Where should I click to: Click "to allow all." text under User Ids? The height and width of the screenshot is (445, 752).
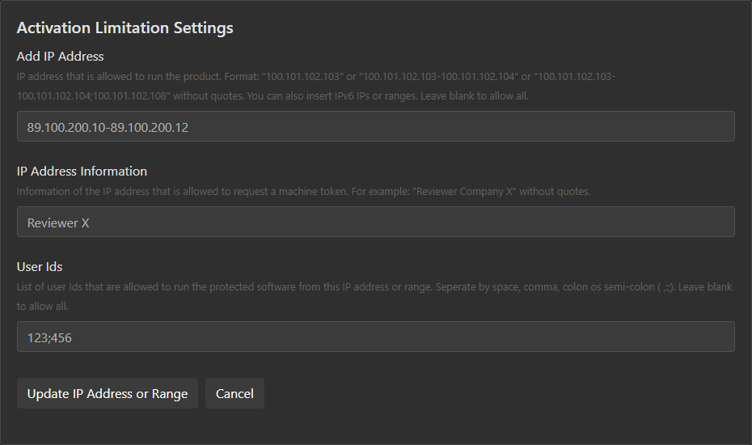(43, 307)
